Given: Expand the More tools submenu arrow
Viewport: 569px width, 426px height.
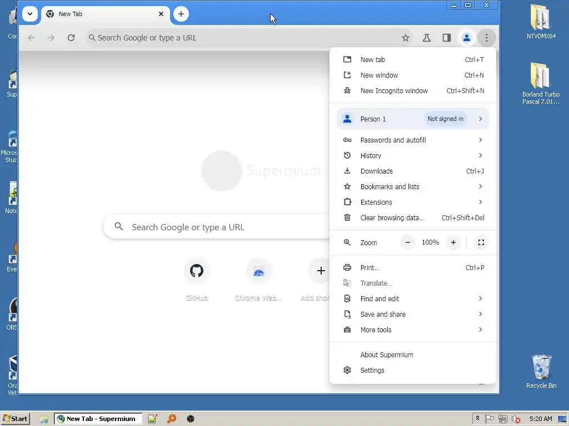Looking at the screenshot, I should pyautogui.click(x=481, y=329).
